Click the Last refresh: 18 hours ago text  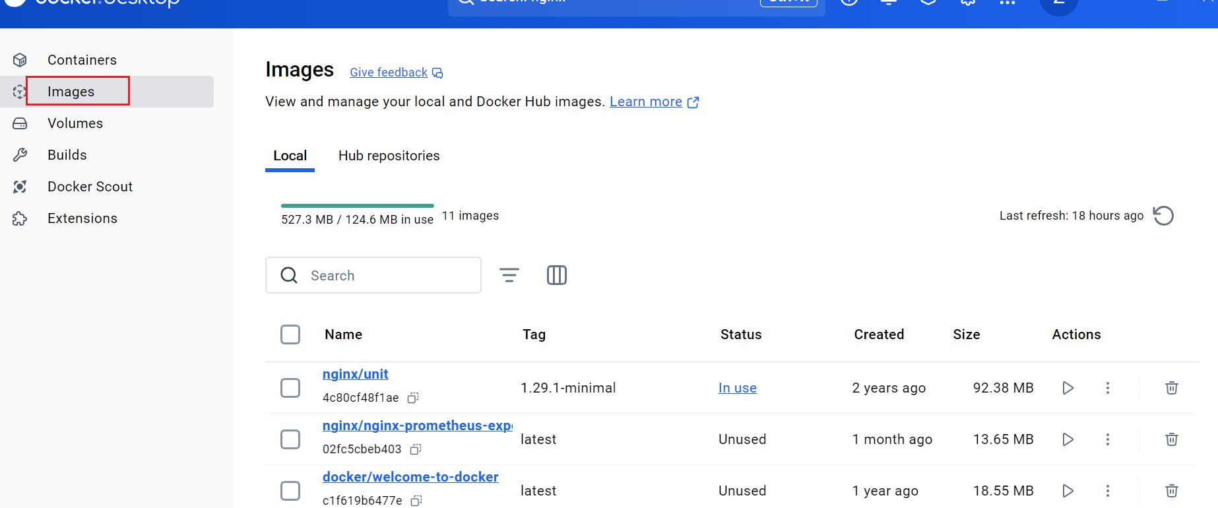point(1072,216)
